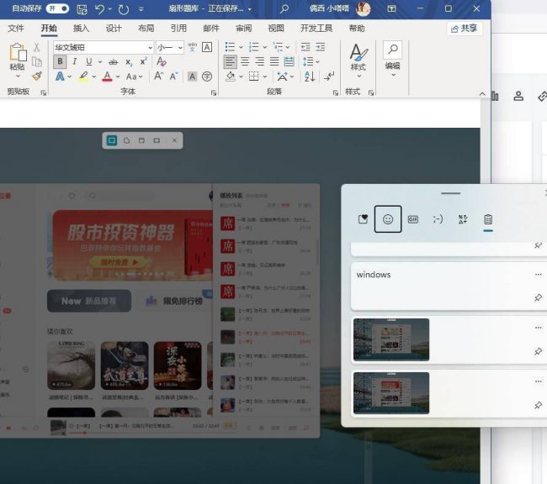Switch to the 设计 ribbon tab

(x=114, y=29)
